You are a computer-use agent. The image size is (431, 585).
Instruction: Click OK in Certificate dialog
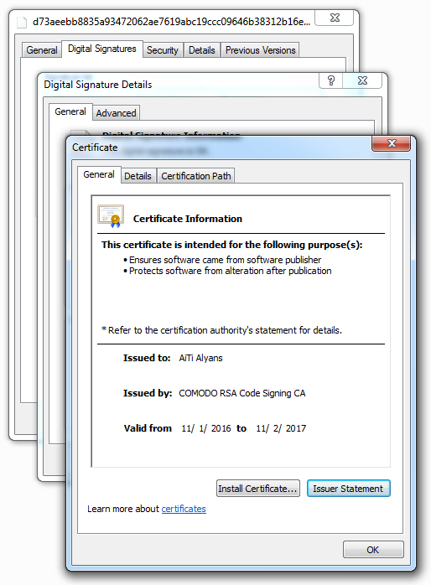point(373,550)
